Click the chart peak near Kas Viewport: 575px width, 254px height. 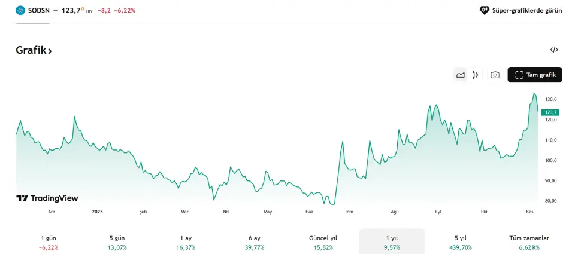point(534,93)
